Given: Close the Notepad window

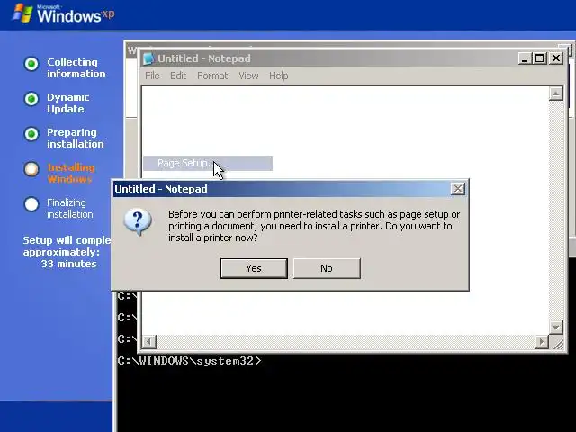Looking at the screenshot, I should (556, 58).
